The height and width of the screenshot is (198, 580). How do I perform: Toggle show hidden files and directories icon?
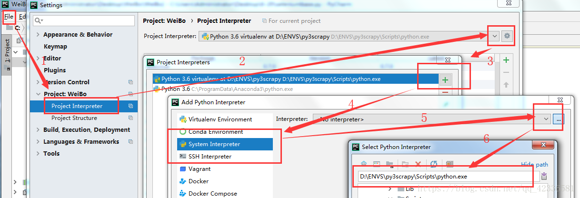tap(450, 164)
